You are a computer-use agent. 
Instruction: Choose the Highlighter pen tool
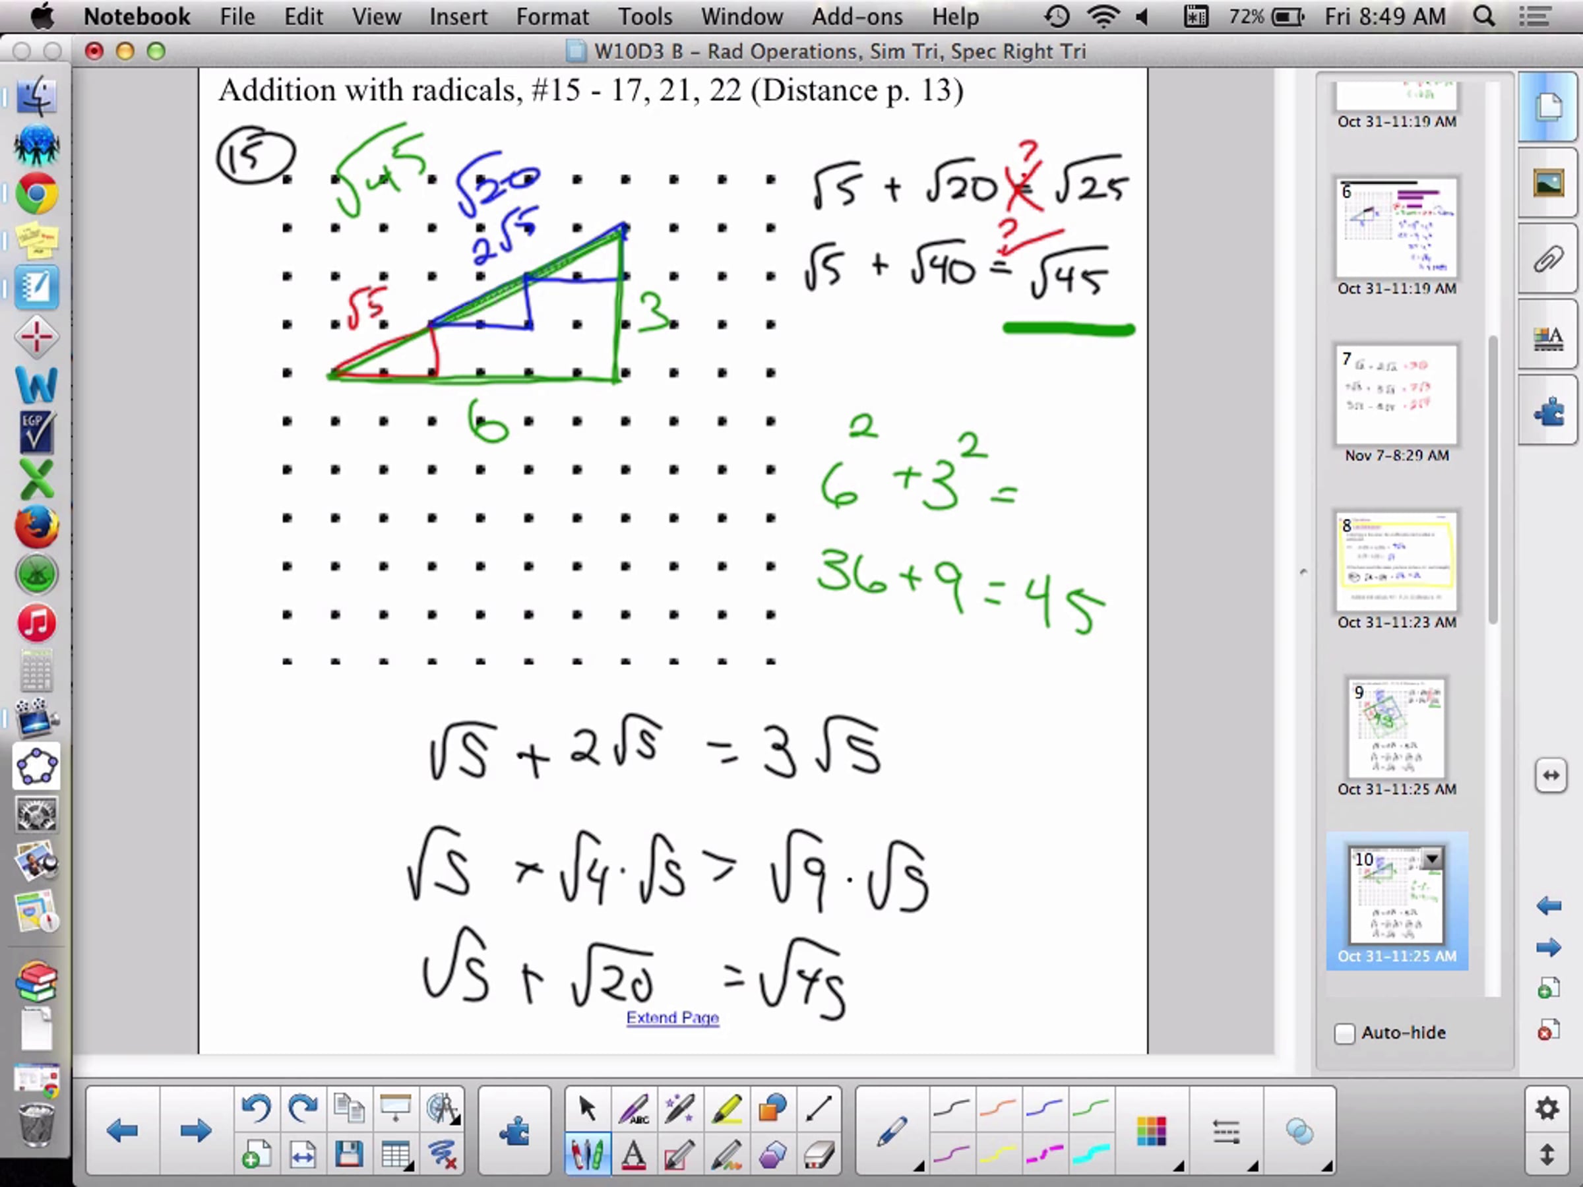726,1109
